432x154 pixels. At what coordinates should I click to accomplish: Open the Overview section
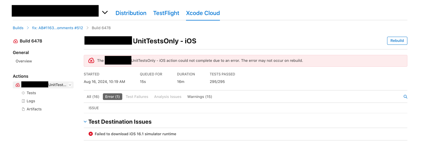(x=24, y=61)
